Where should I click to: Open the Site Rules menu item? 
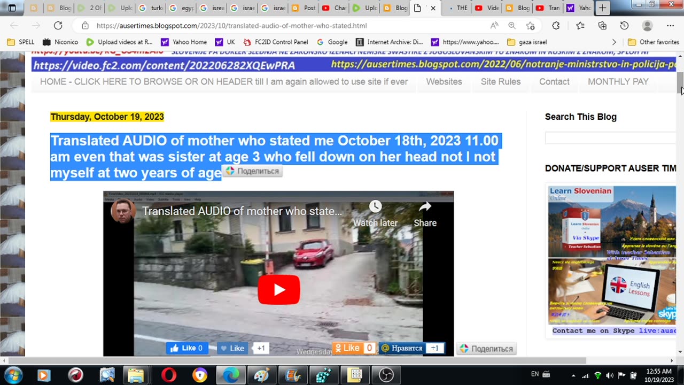(500, 81)
